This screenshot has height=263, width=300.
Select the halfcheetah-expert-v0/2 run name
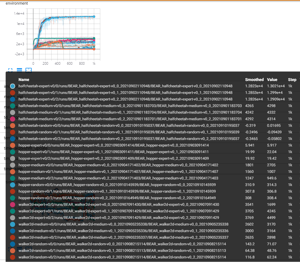(x=125, y=99)
